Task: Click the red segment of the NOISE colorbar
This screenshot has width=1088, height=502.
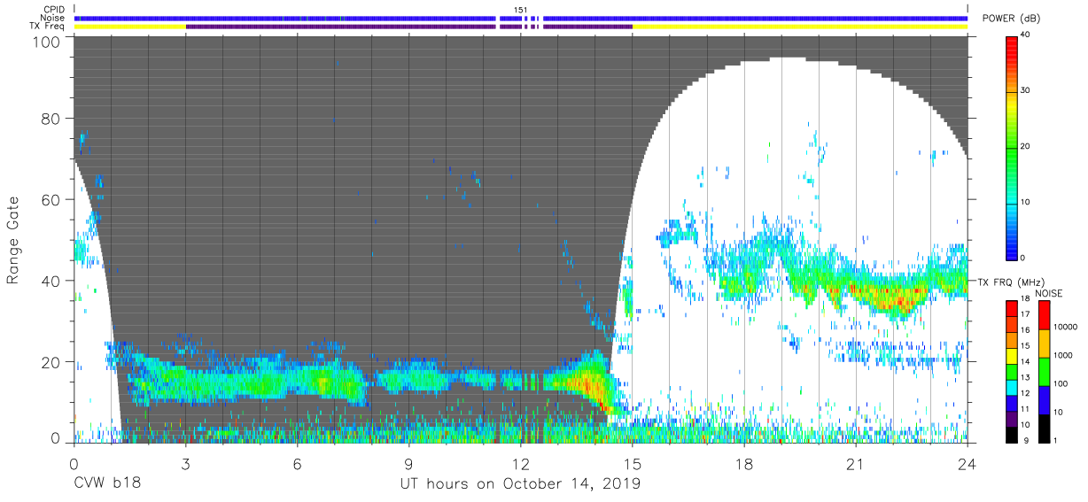Action: click(x=1044, y=315)
